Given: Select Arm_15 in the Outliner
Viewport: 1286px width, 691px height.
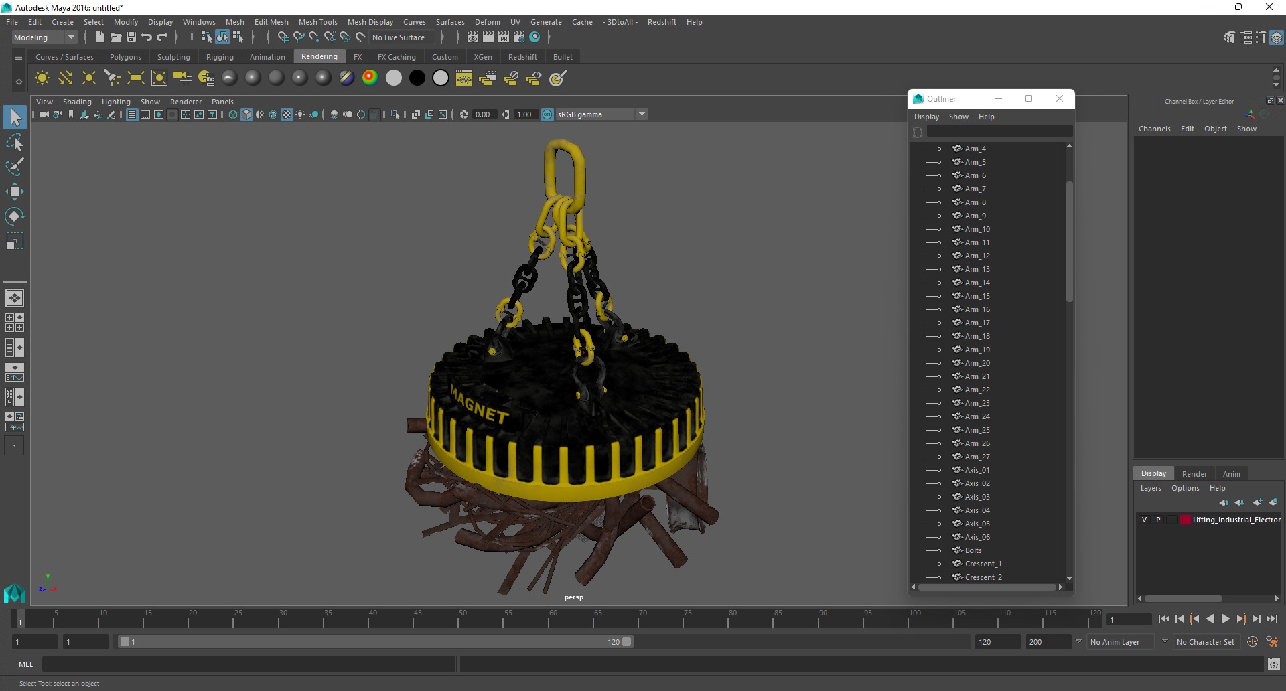Looking at the screenshot, I should 977,296.
